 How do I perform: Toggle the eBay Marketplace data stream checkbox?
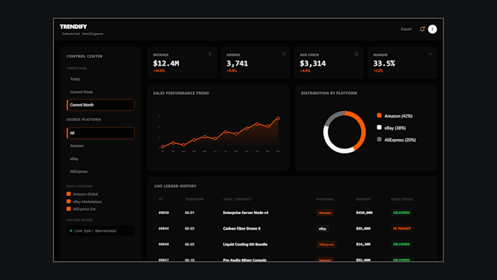[69, 201]
